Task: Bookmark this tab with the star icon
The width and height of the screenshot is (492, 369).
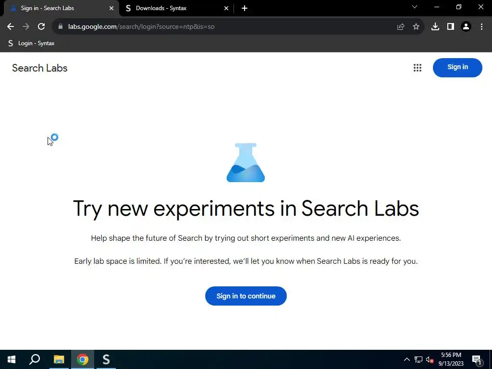Action: coord(416,27)
